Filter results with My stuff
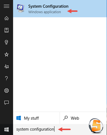This screenshot has width=107, height=135. point(36,118)
